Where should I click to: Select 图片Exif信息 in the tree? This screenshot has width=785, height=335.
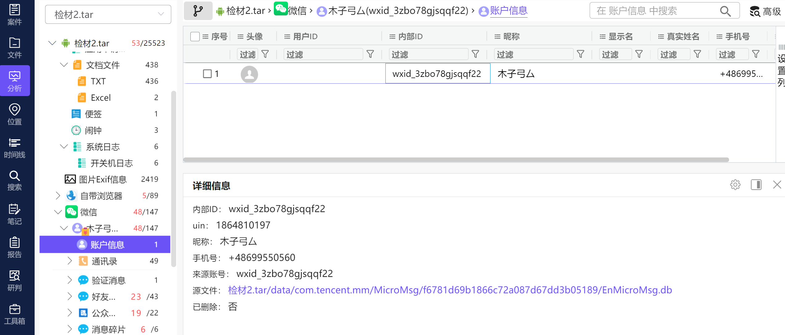point(102,179)
